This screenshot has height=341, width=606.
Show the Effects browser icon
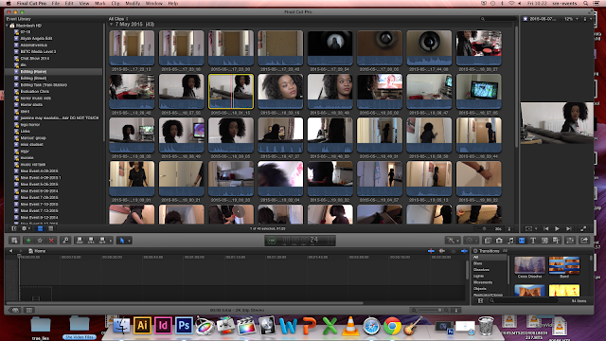488,241
